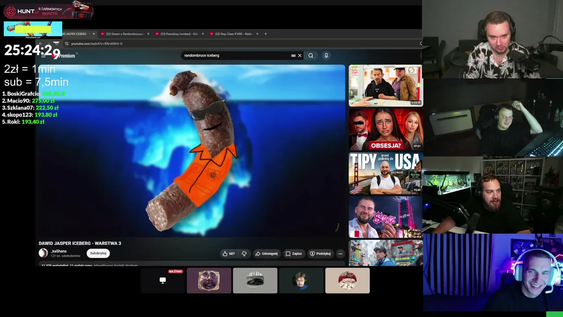Close the Stream u Randombruce tab
Viewport: 563px width, 317px height.
pos(148,34)
